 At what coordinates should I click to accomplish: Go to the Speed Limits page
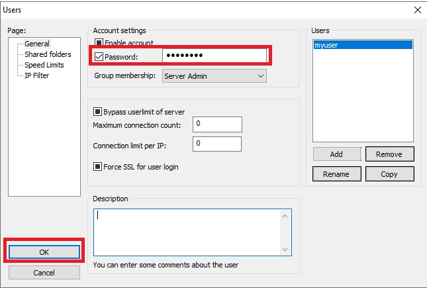point(46,65)
